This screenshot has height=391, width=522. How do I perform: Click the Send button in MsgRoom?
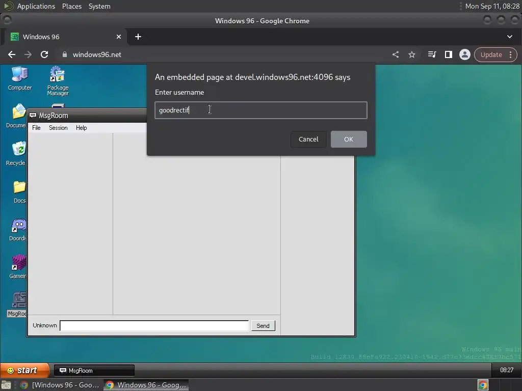click(x=263, y=326)
